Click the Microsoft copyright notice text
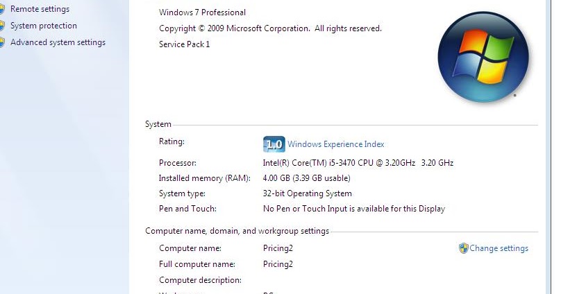 (270, 28)
